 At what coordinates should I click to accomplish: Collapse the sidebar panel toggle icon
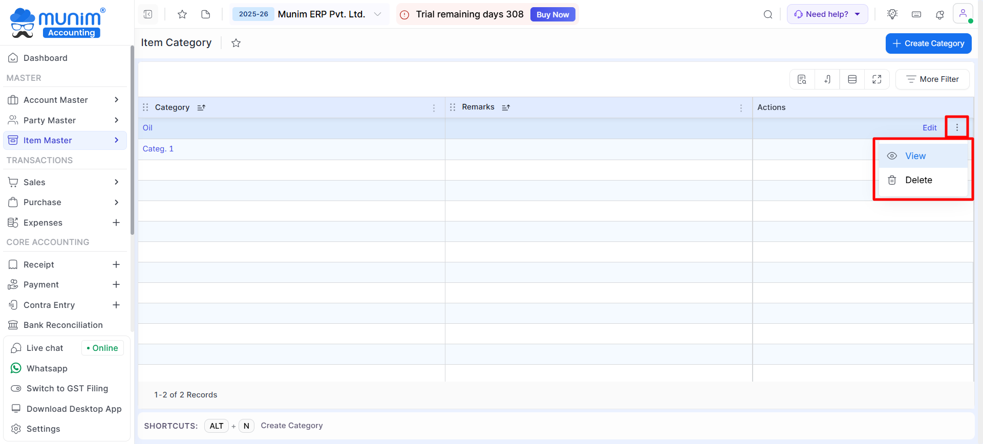coord(148,14)
